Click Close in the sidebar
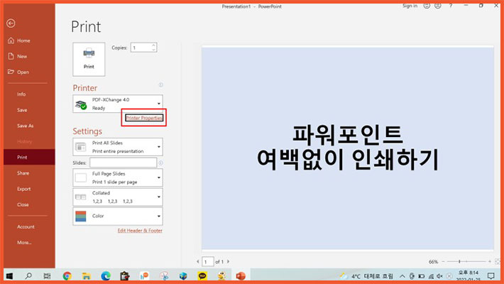This screenshot has height=284, width=504. pyautogui.click(x=29, y=204)
